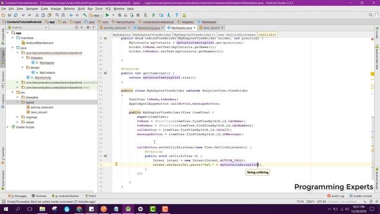This screenshot has height=214, width=380.
Task: Click the Save All toolbar icon
Action: tap(9, 15)
